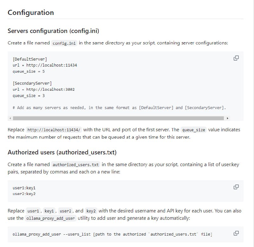Click the [SecondaryServer] line in the code
Image resolution: width=254 pixels, height=247 pixels.
[x=32, y=83]
